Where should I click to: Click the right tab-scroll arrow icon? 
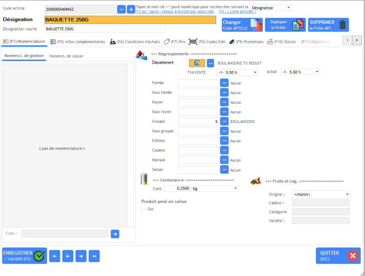point(356,41)
